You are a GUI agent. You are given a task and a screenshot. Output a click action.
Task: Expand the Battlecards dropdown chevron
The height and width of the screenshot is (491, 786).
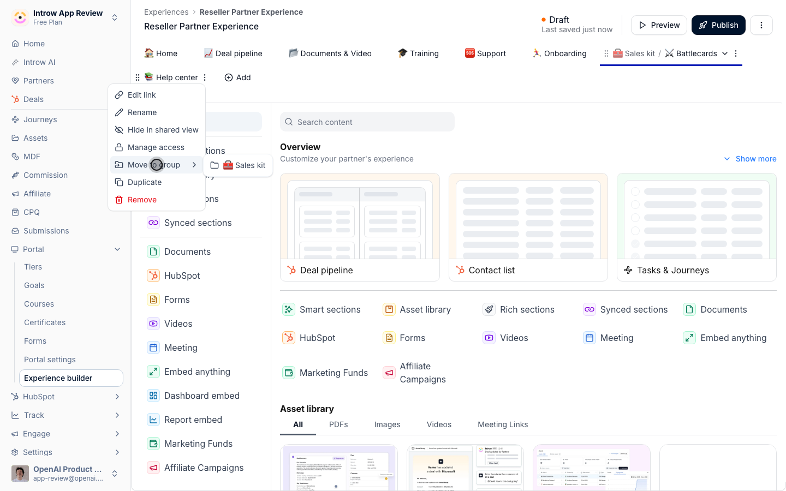[725, 53]
